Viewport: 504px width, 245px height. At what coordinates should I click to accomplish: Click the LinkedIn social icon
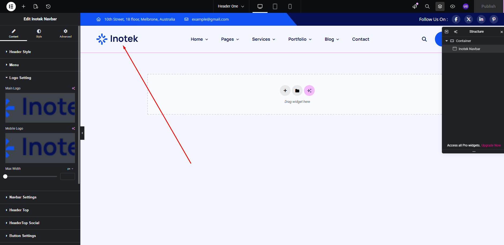[x=481, y=19]
